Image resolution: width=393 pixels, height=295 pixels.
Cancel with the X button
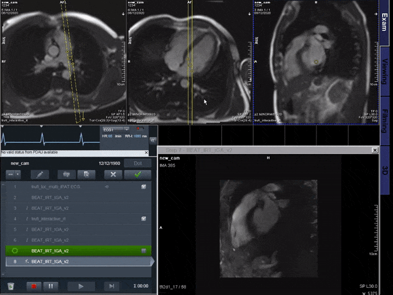point(113,174)
